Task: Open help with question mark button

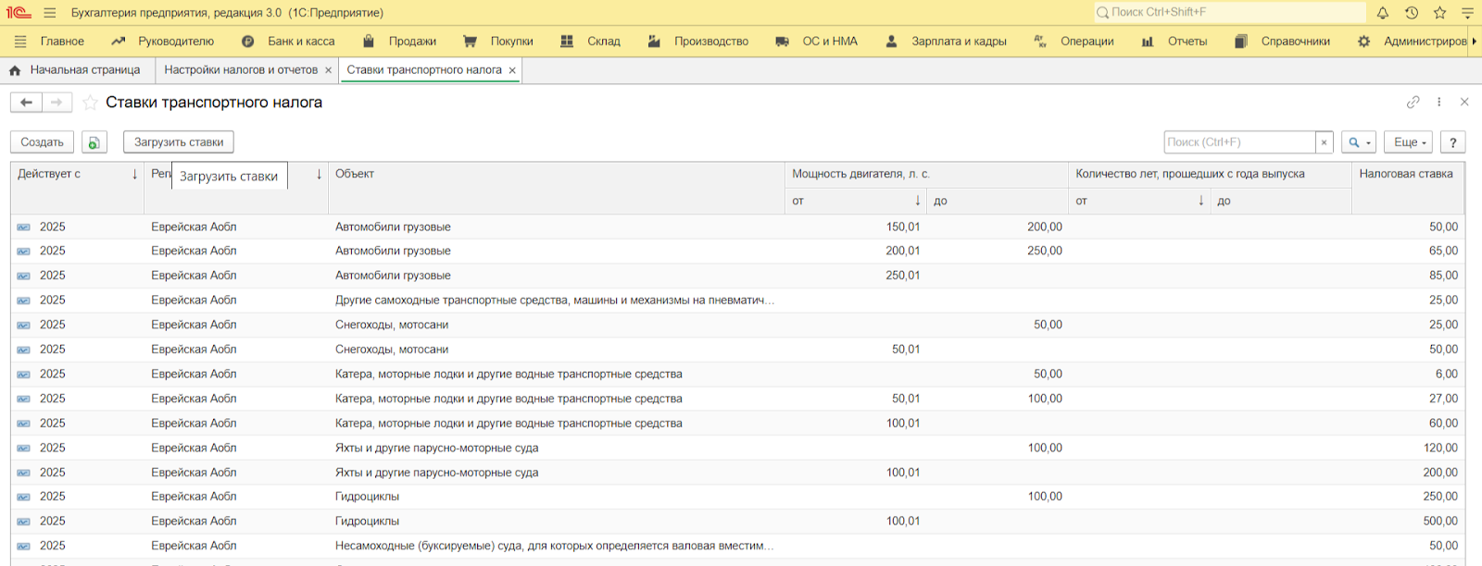Action: (1453, 142)
